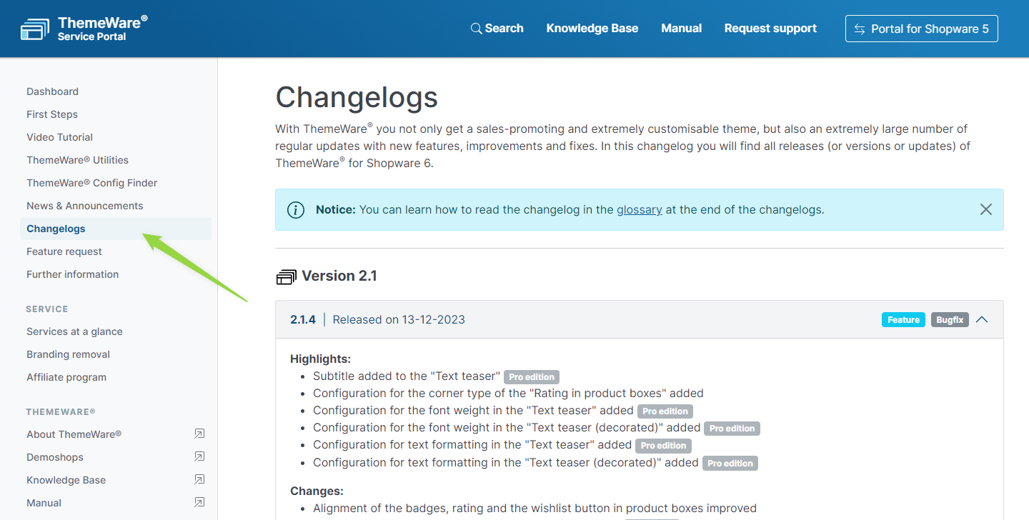This screenshot has width=1029, height=520.
Task: Click the SERVICE section heading
Action: click(x=47, y=309)
